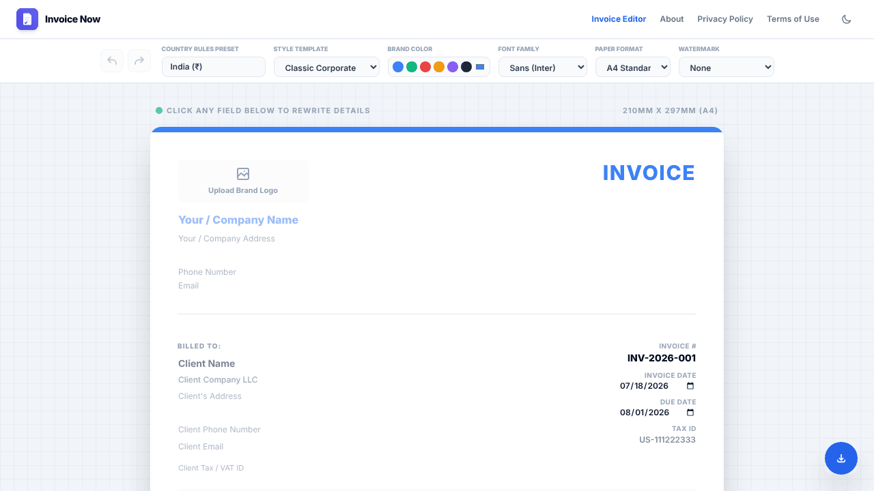Click the BILLED TO: label
This screenshot has width=874, height=491.
[x=199, y=346]
